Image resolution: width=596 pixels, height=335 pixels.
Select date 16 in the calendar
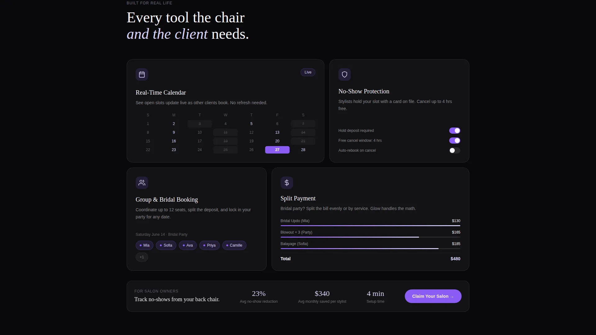tap(174, 141)
